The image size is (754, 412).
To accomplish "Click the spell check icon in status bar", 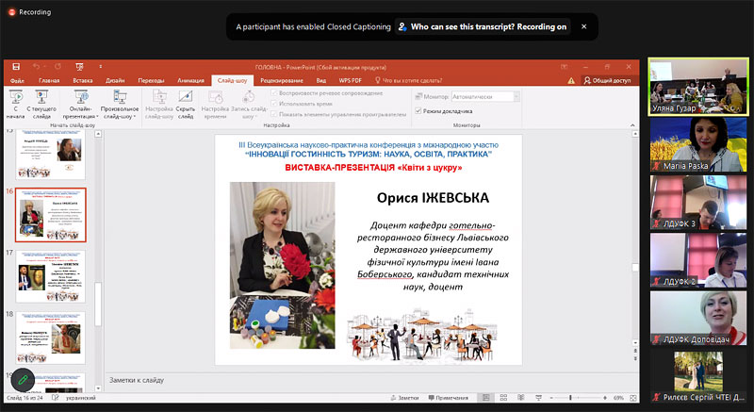I will tap(56, 398).
